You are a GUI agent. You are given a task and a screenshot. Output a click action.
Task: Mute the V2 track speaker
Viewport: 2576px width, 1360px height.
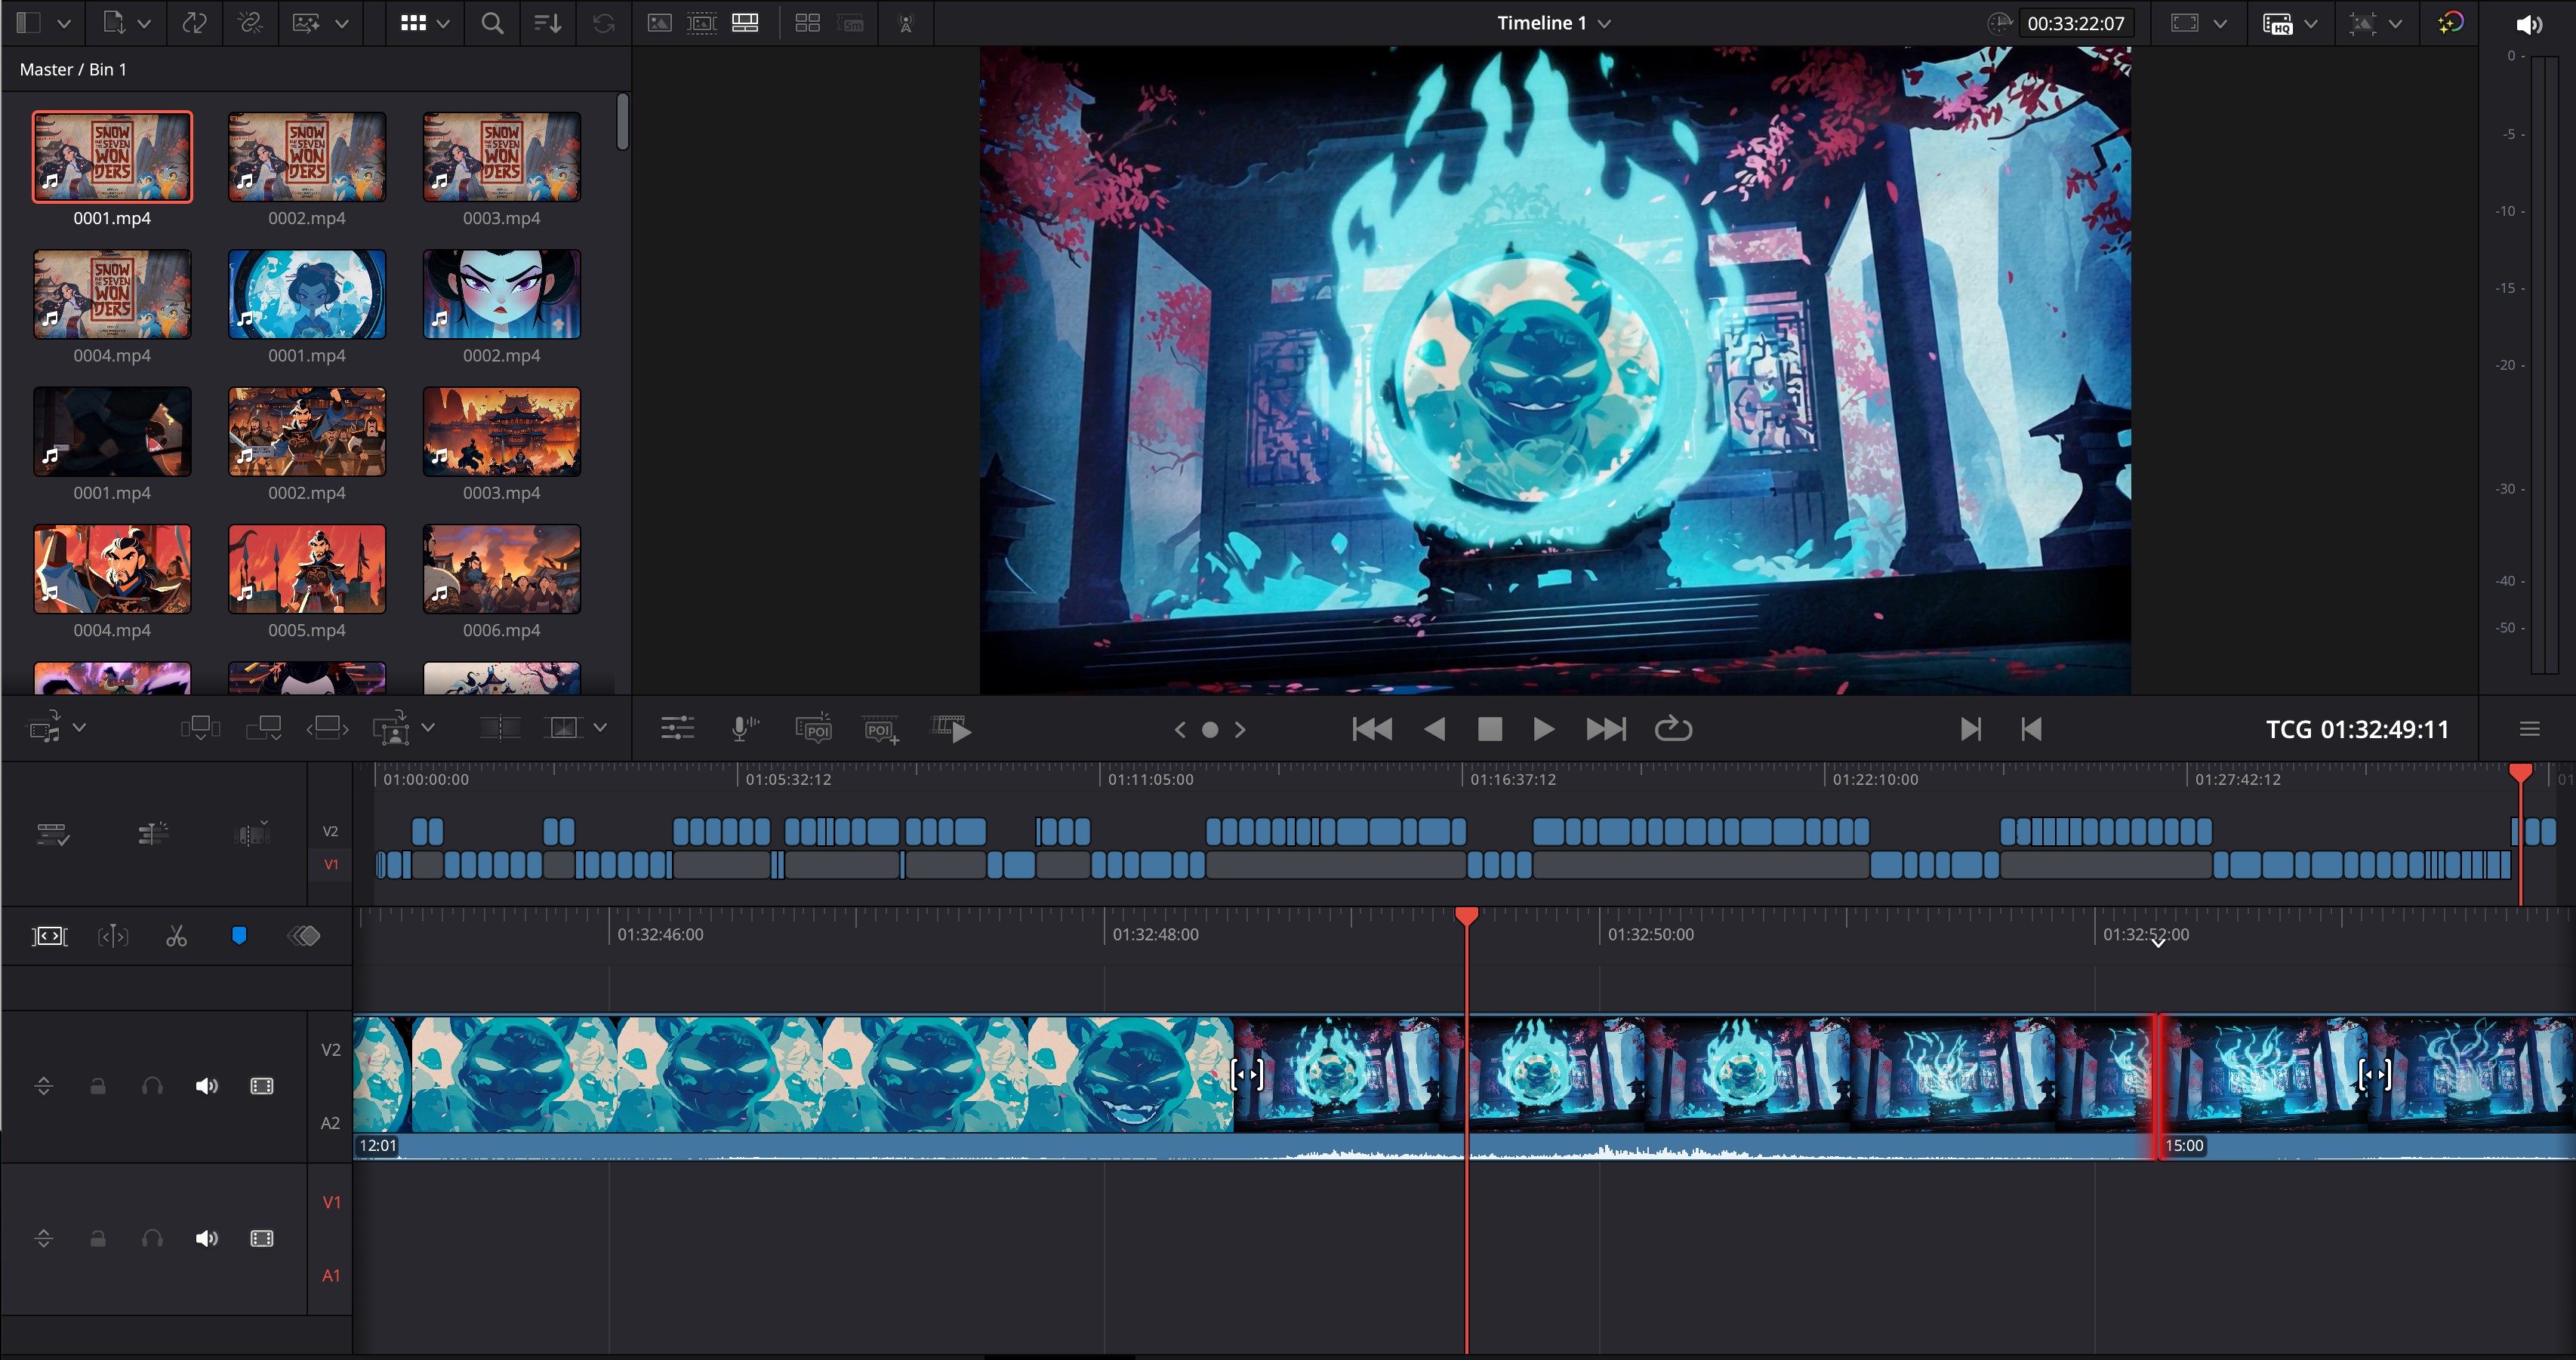click(x=207, y=1086)
